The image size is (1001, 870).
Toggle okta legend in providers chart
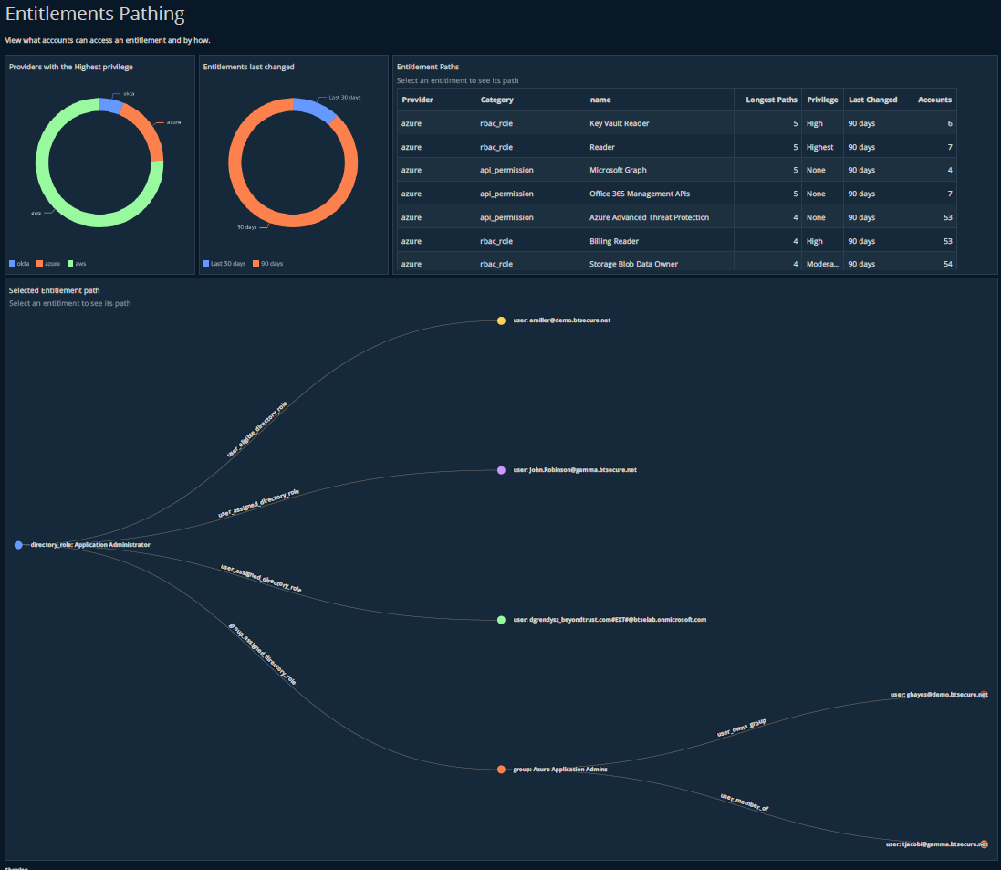tap(19, 263)
